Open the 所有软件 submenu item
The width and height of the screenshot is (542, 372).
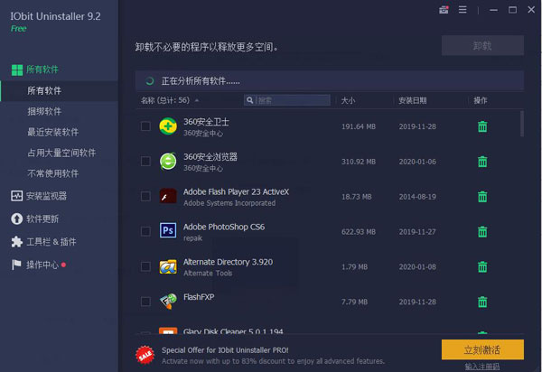(x=59, y=91)
